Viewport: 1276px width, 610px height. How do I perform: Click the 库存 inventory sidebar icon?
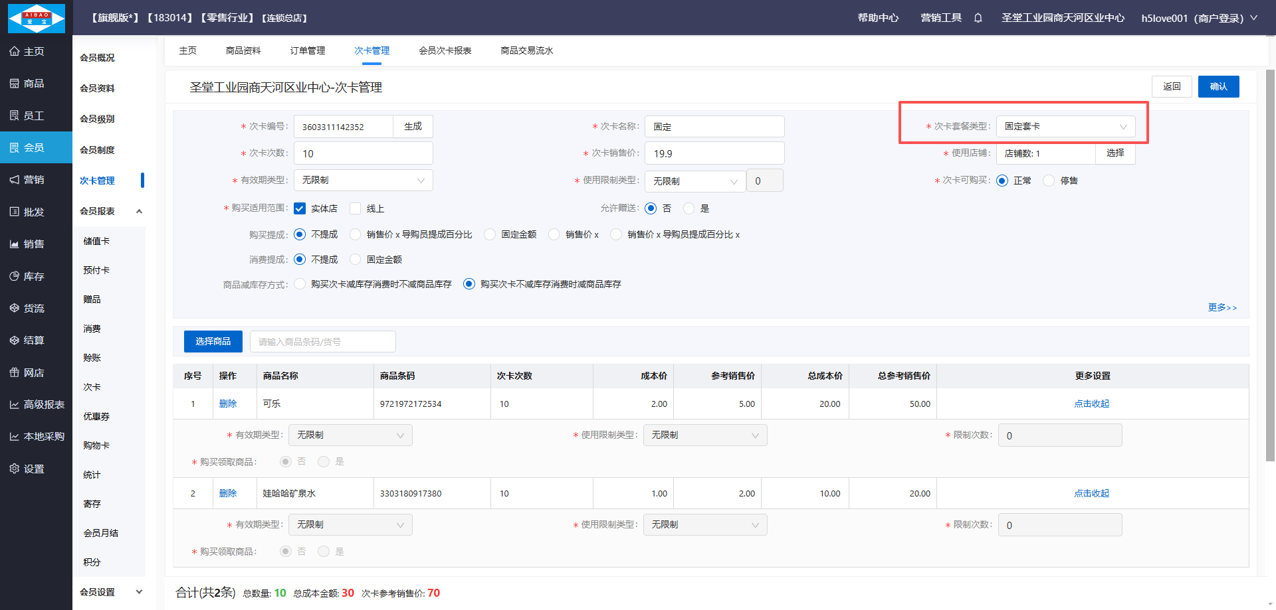[14, 276]
